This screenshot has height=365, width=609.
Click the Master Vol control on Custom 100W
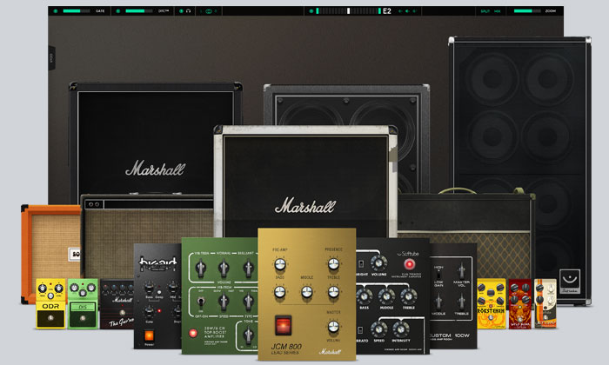(x=461, y=271)
